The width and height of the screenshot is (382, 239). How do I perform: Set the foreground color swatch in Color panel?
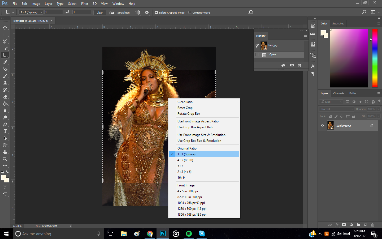(x=323, y=33)
